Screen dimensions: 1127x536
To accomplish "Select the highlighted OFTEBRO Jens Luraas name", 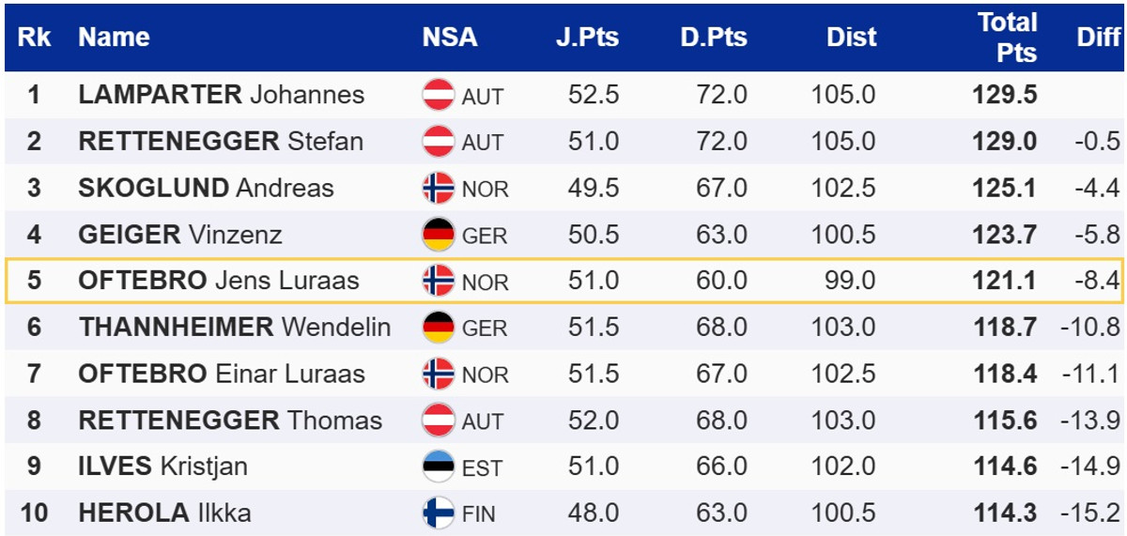I will [x=218, y=281].
